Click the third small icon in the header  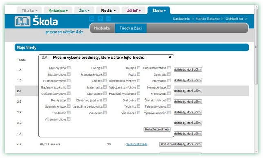(x=109, y=19)
